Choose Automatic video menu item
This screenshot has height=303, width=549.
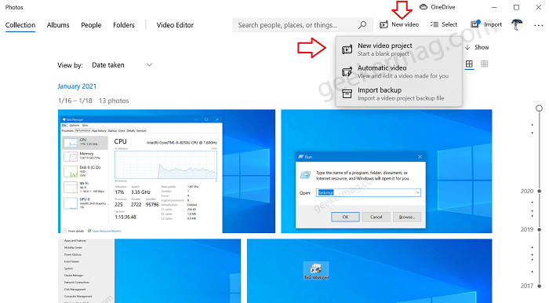[398, 71]
